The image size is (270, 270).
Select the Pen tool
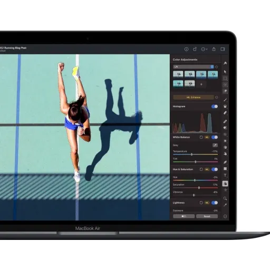pyautogui.click(x=225, y=162)
